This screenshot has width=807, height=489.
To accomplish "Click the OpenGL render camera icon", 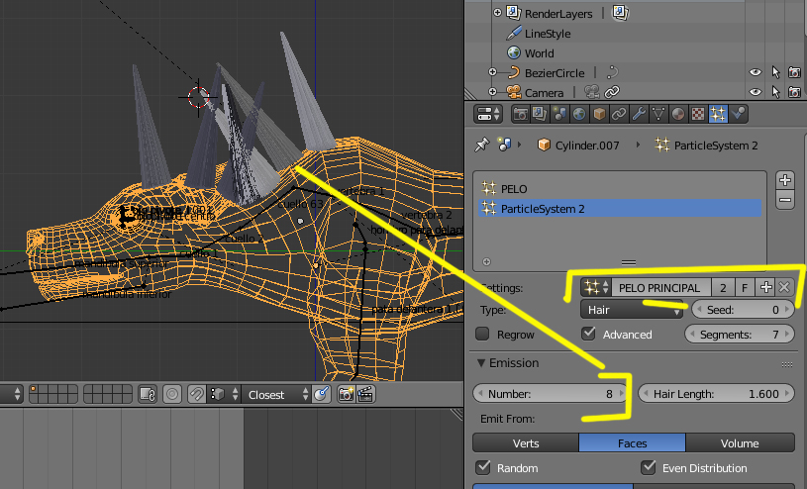I will click(346, 394).
